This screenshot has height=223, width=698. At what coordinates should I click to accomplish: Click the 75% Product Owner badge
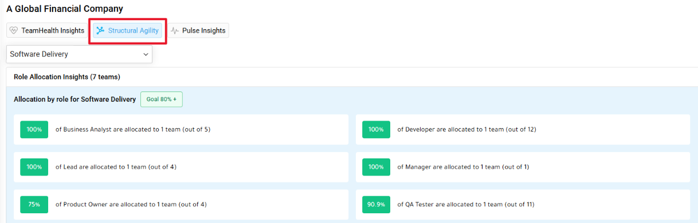[x=34, y=204]
